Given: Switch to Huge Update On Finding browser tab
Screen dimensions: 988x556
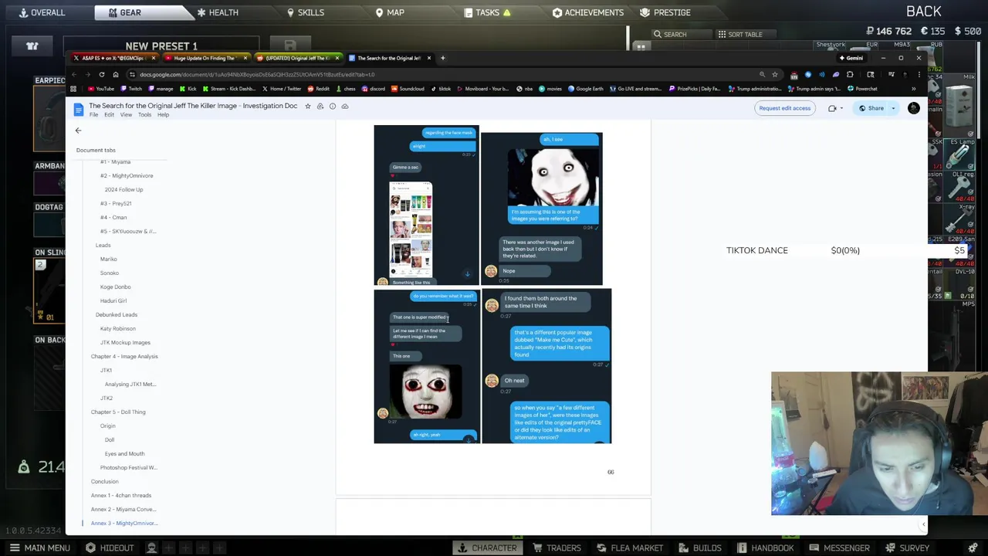Looking at the screenshot, I should (x=205, y=58).
